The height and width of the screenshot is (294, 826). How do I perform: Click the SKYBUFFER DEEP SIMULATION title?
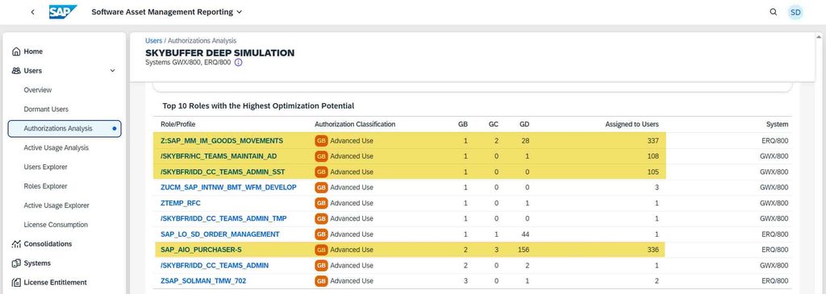(x=219, y=52)
